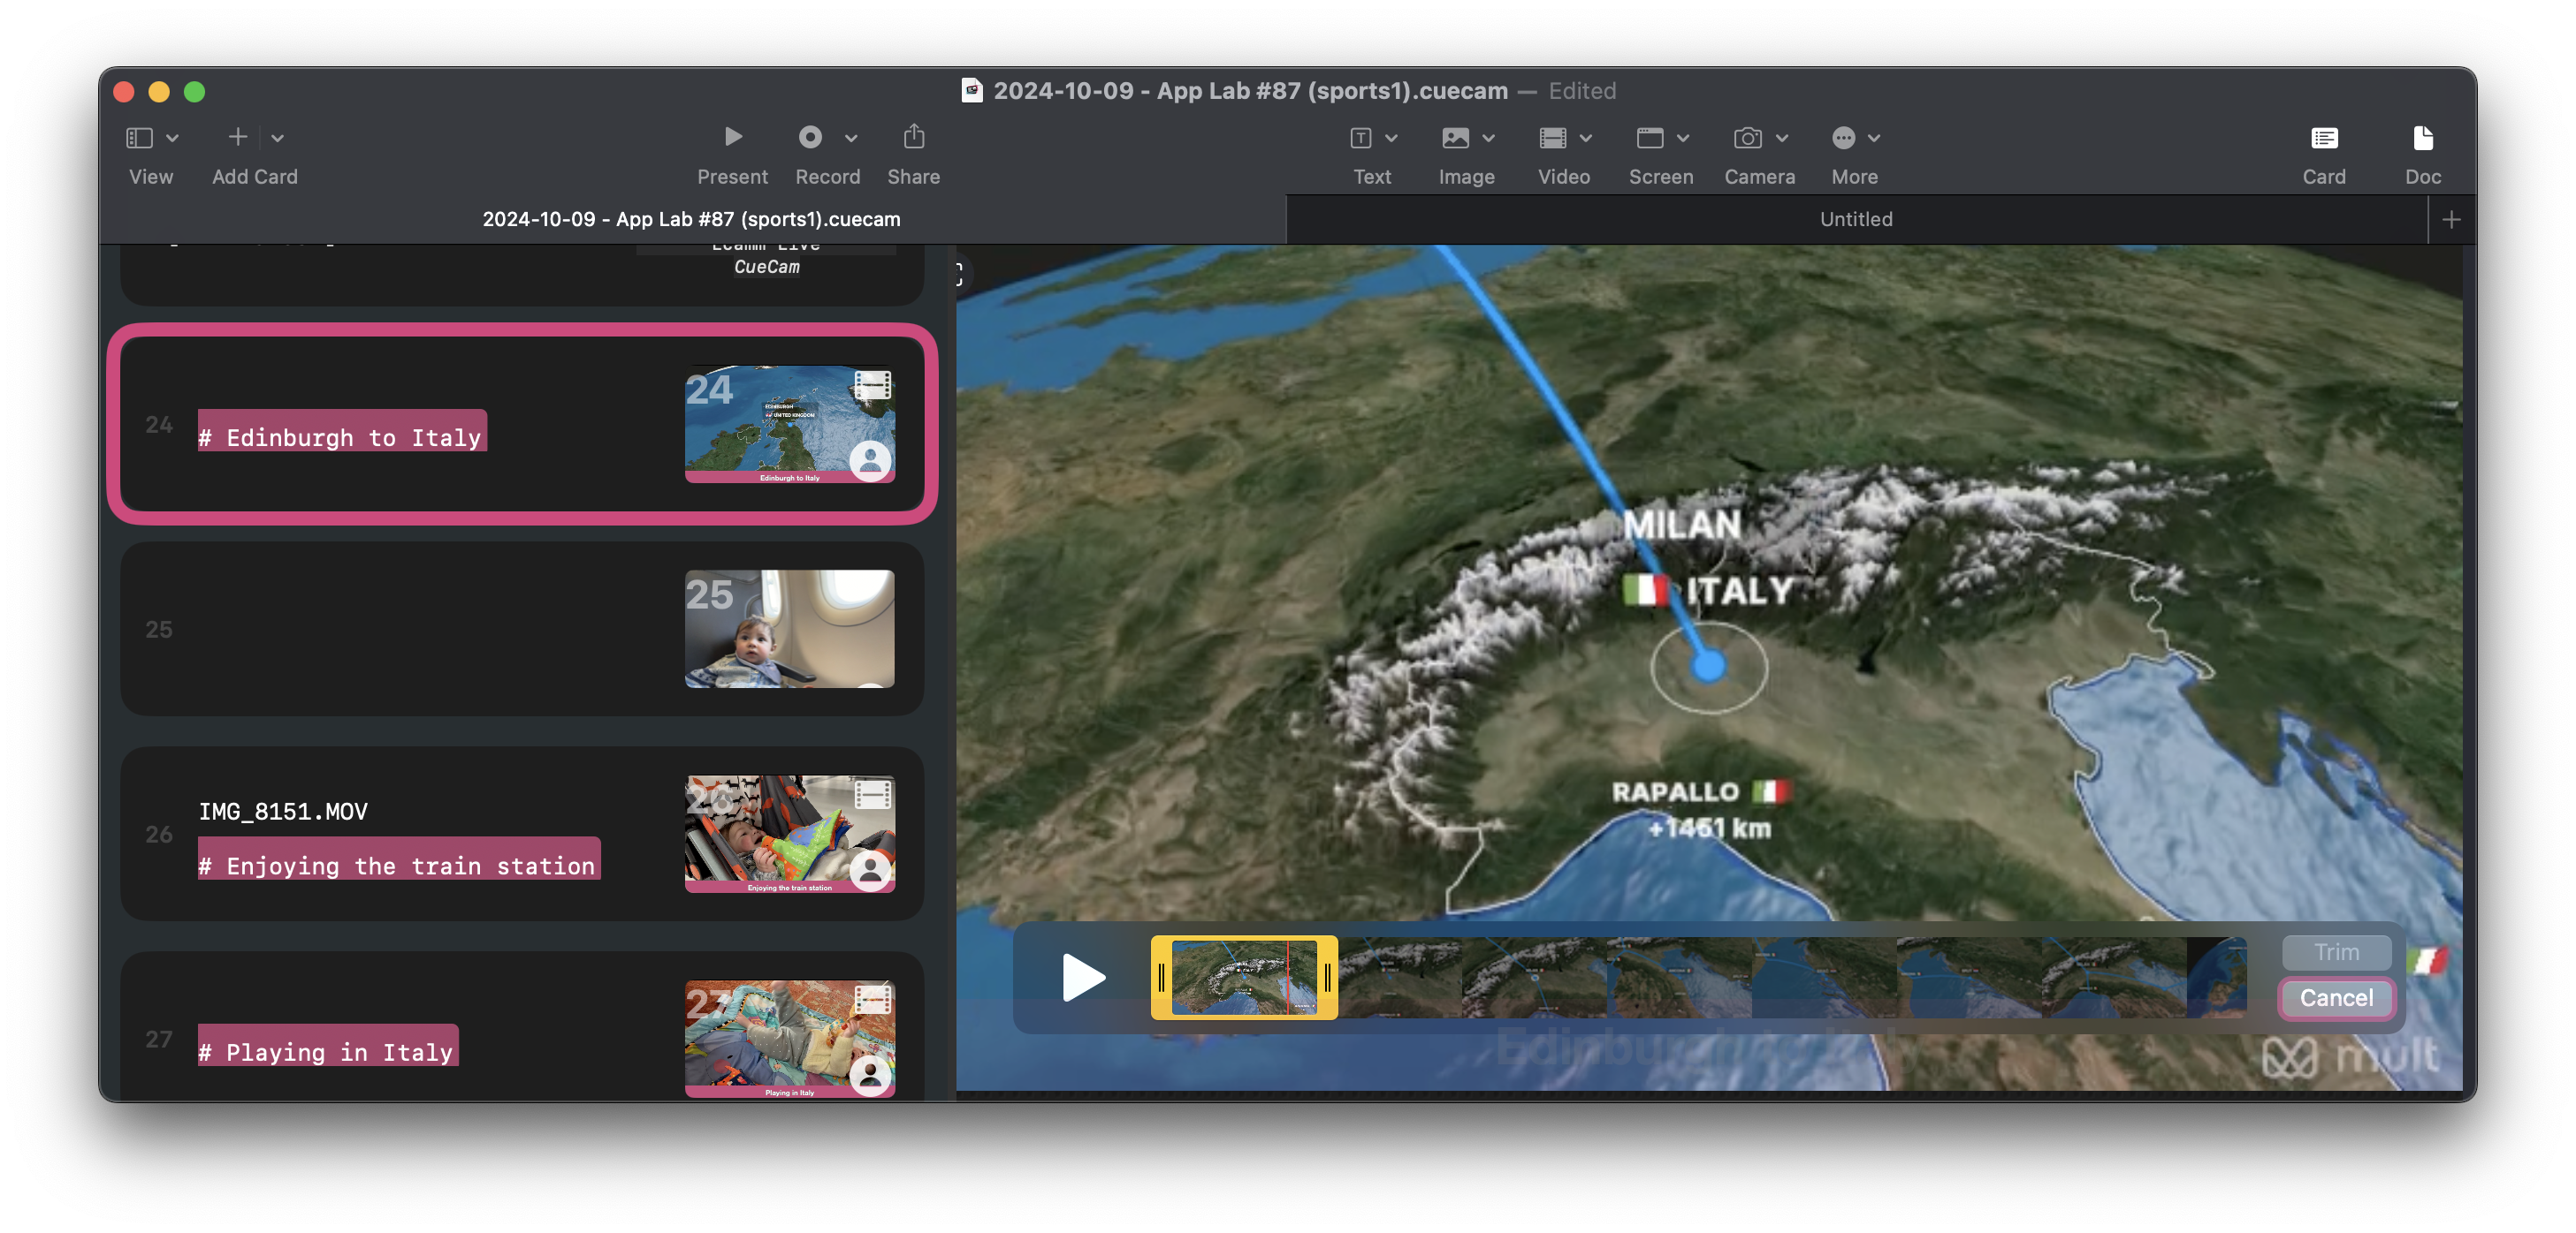This screenshot has width=2576, height=1233.
Task: Click the Camera icon in the toolbar
Action: 1747,138
